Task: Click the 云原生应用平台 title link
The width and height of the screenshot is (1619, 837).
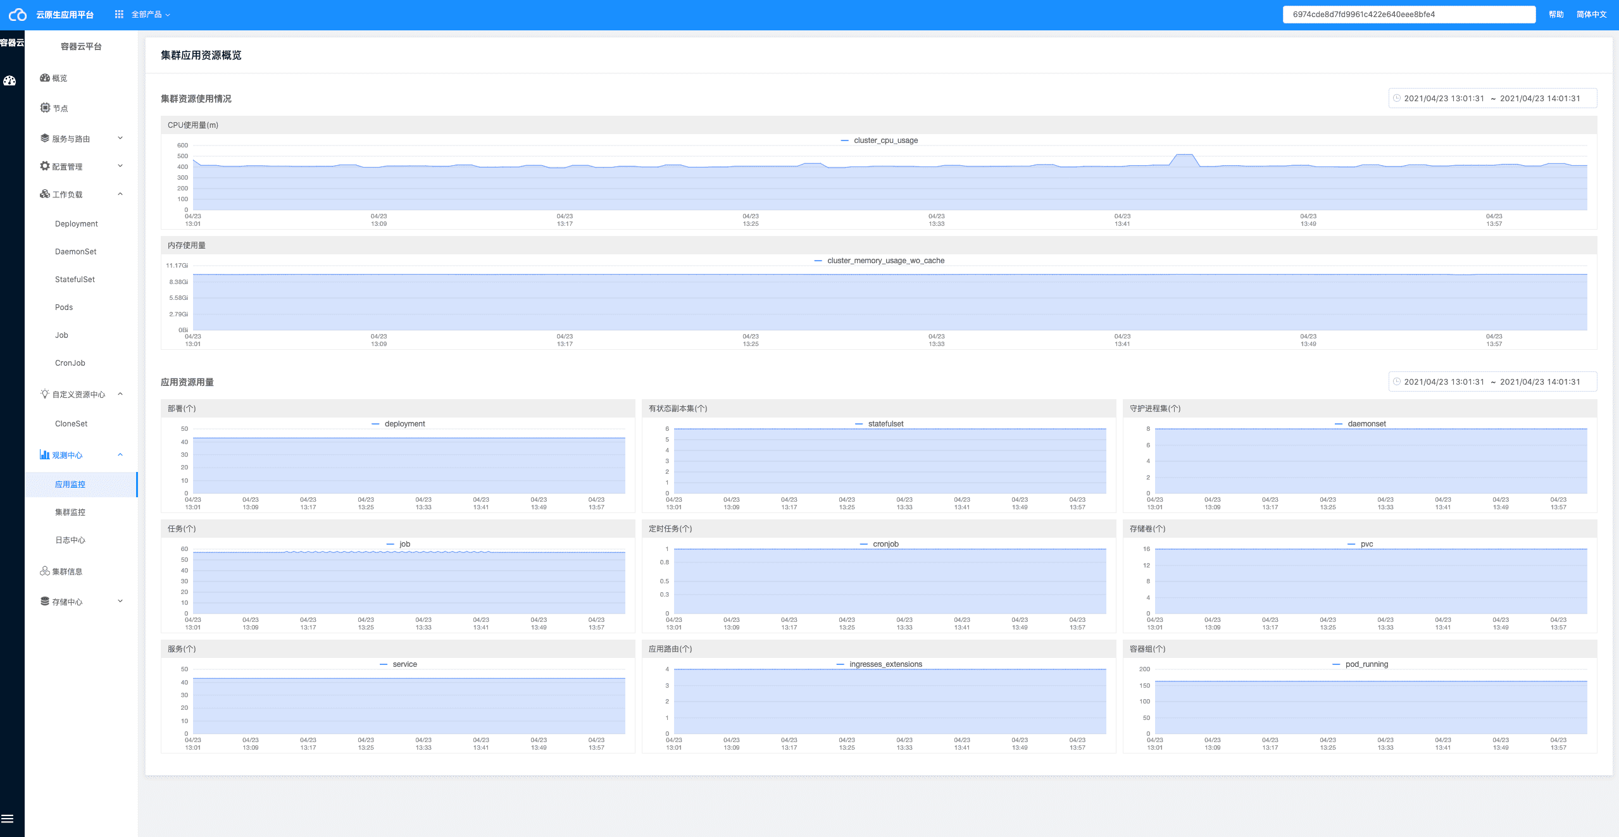Action: 65,15
